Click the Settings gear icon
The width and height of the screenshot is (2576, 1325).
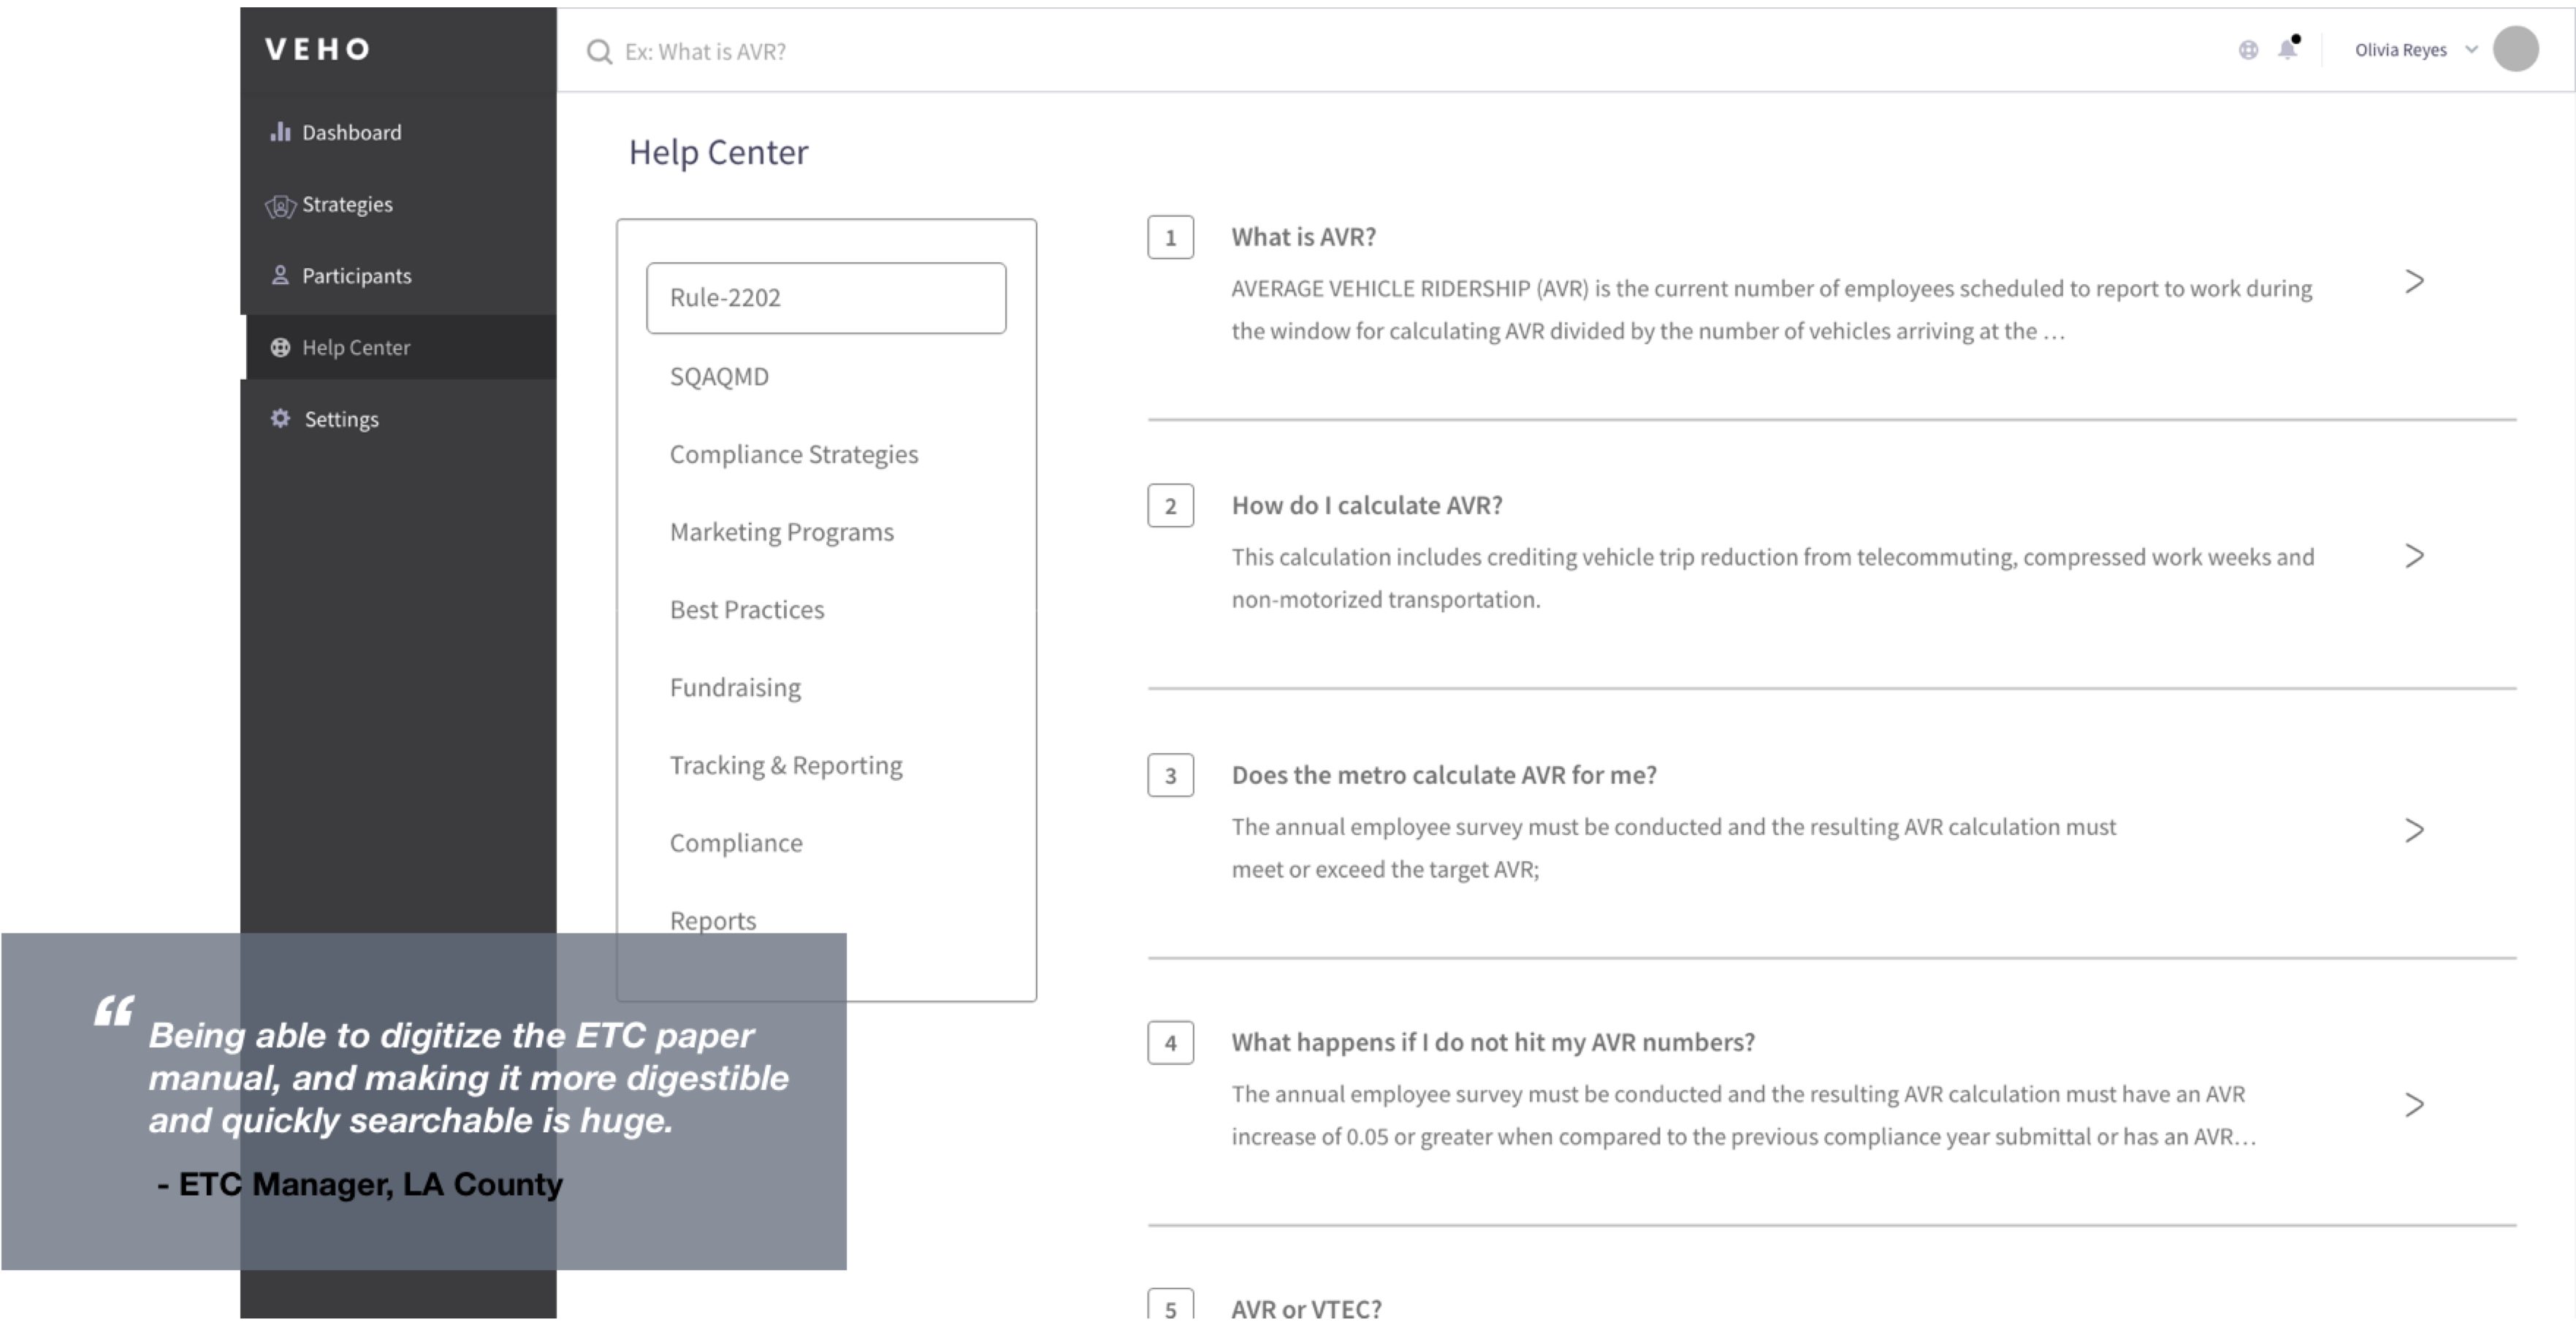coord(280,418)
